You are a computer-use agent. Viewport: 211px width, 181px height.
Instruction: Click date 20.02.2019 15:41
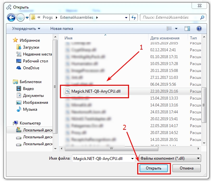pyautogui.click(x=164, y=119)
